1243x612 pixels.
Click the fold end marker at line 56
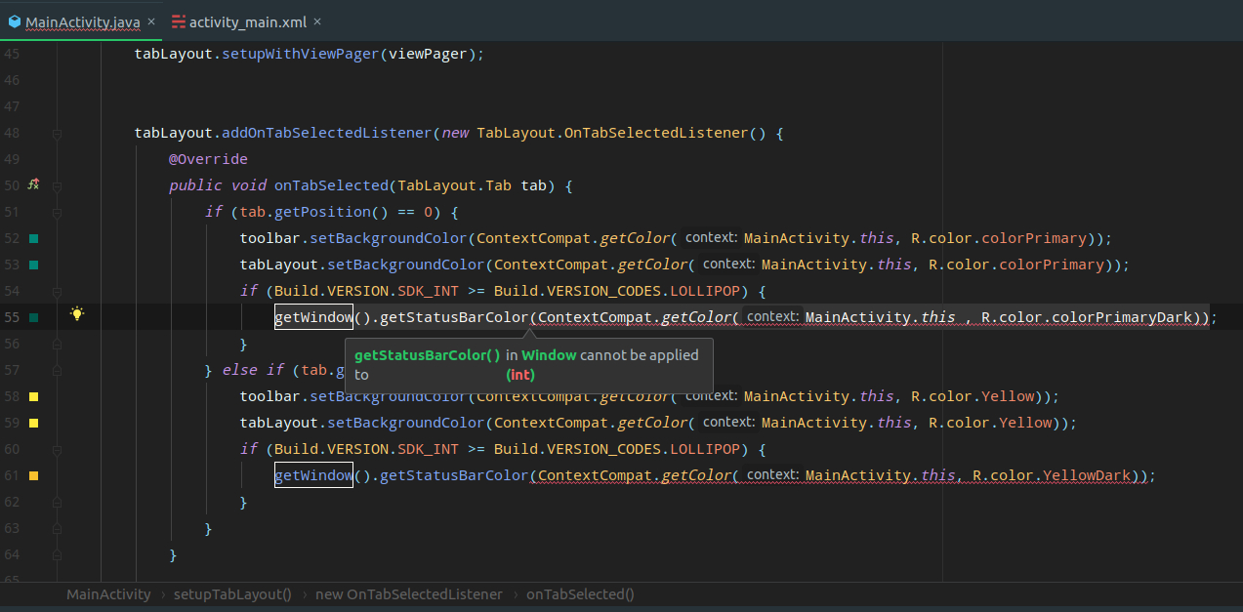(57, 344)
